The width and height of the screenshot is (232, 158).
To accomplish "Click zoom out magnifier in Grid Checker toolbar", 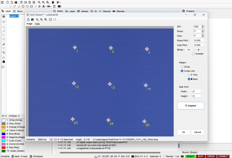I will 37,19.
